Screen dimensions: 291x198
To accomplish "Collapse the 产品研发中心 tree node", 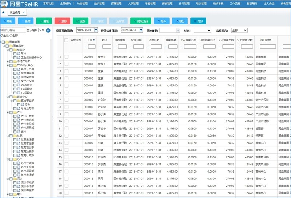I will [8, 65].
